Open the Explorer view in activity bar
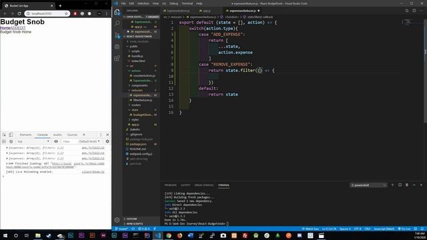 tap(117, 12)
